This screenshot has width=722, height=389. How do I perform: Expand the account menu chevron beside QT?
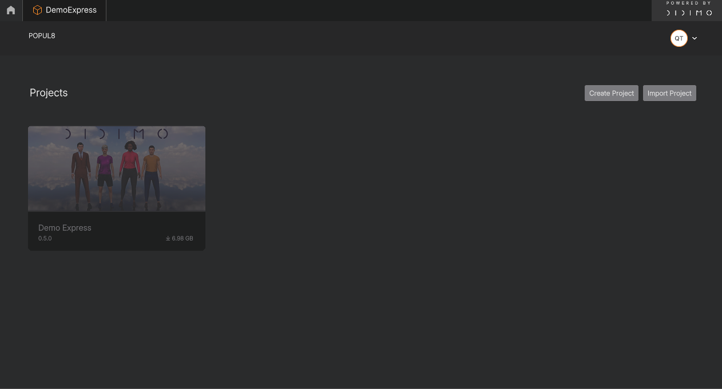(x=695, y=38)
